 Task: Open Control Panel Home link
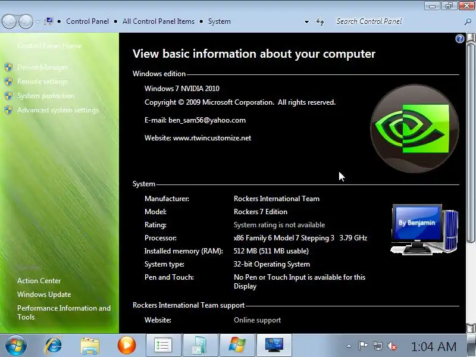pos(49,46)
